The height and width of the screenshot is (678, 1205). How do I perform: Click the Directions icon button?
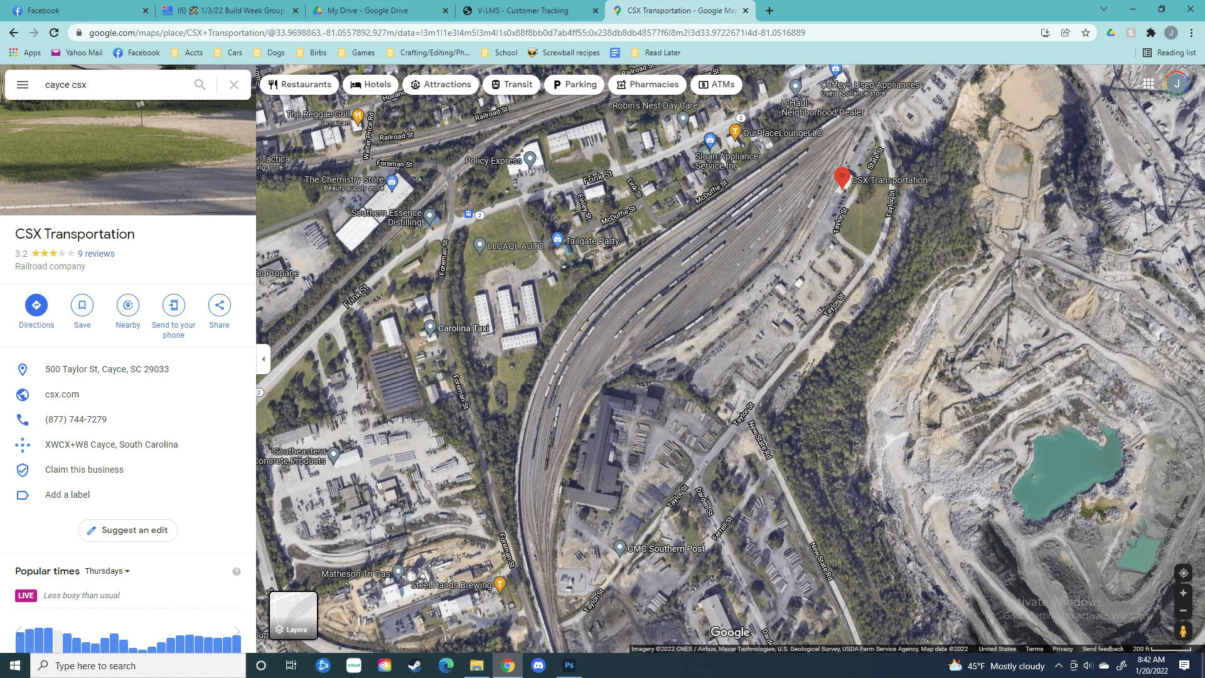pos(36,305)
